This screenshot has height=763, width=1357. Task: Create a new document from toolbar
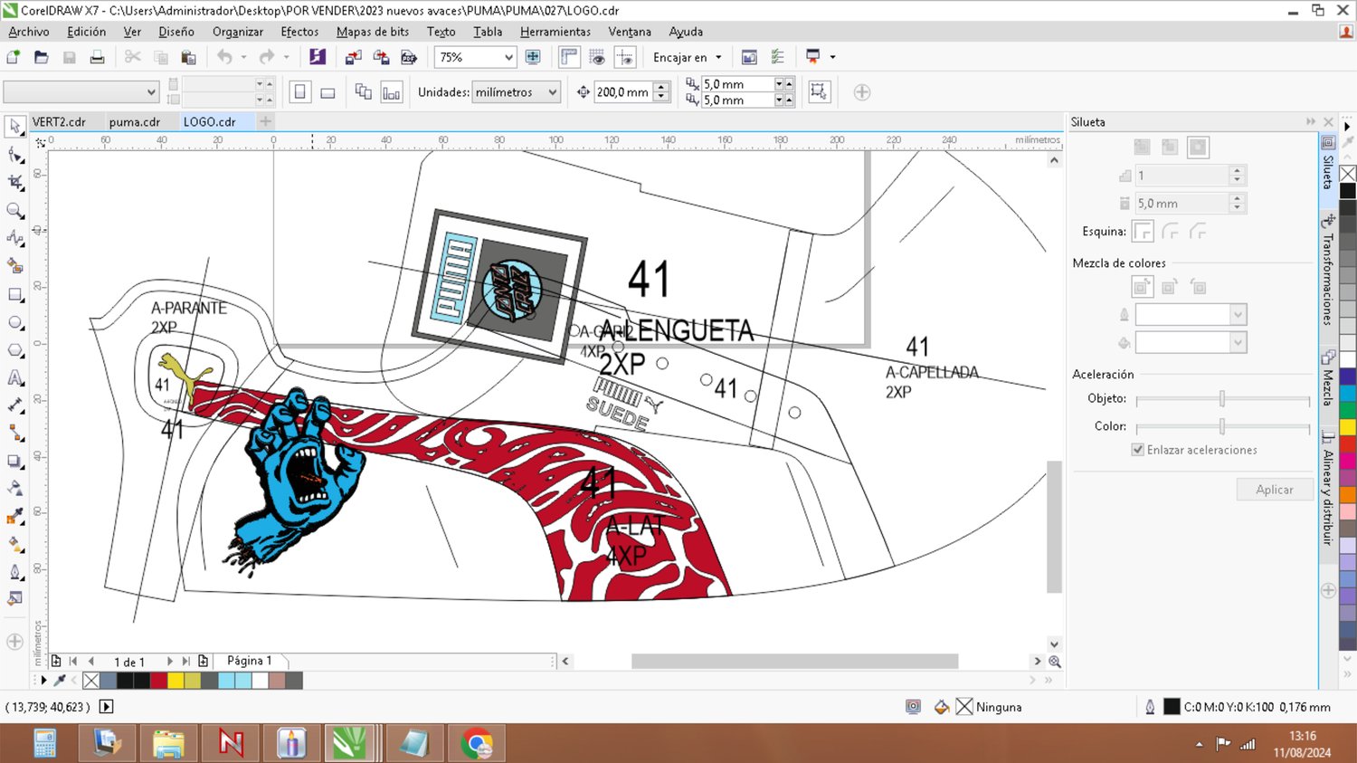tap(13, 57)
